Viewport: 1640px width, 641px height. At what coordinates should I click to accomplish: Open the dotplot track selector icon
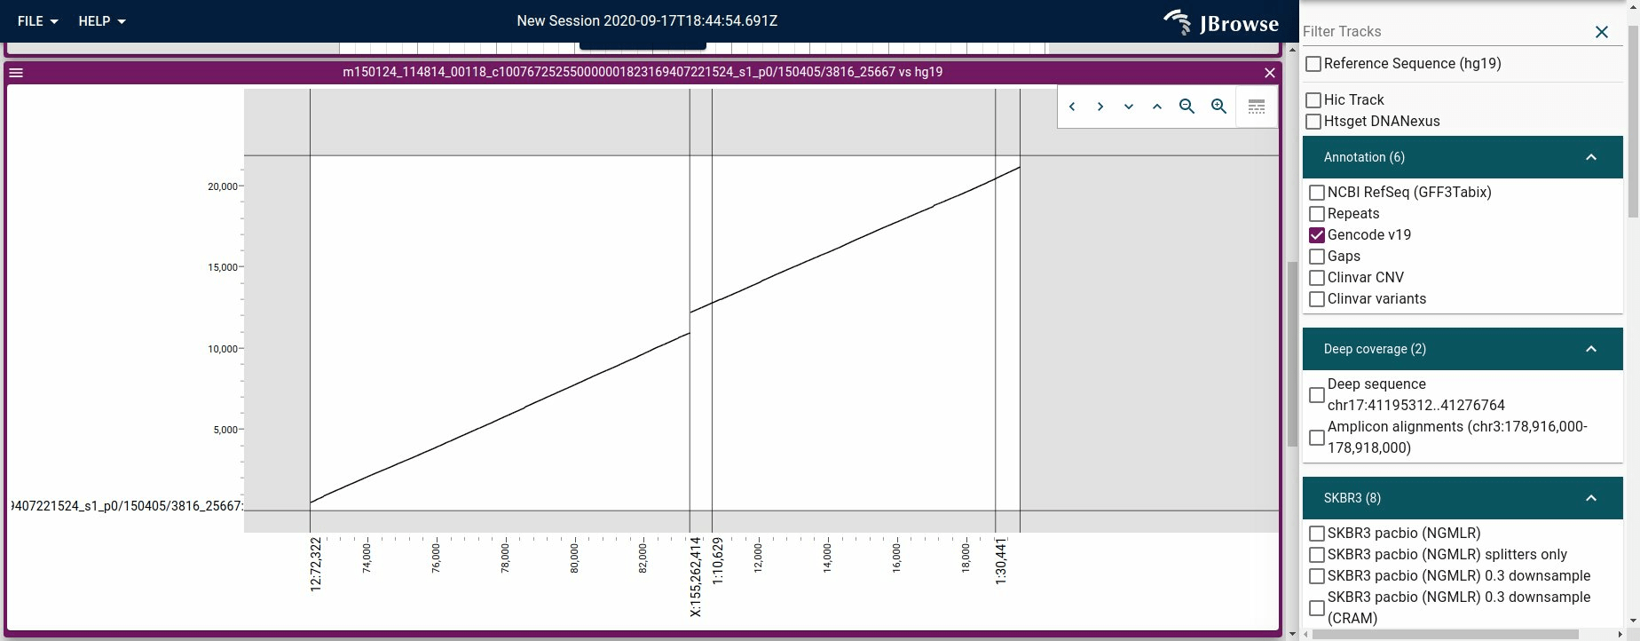[x=1257, y=107]
